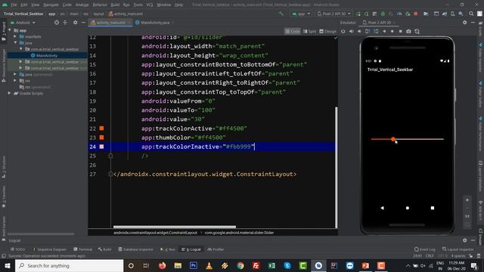Open emulator zoom magnifier icon

pyautogui.click(x=417, y=32)
